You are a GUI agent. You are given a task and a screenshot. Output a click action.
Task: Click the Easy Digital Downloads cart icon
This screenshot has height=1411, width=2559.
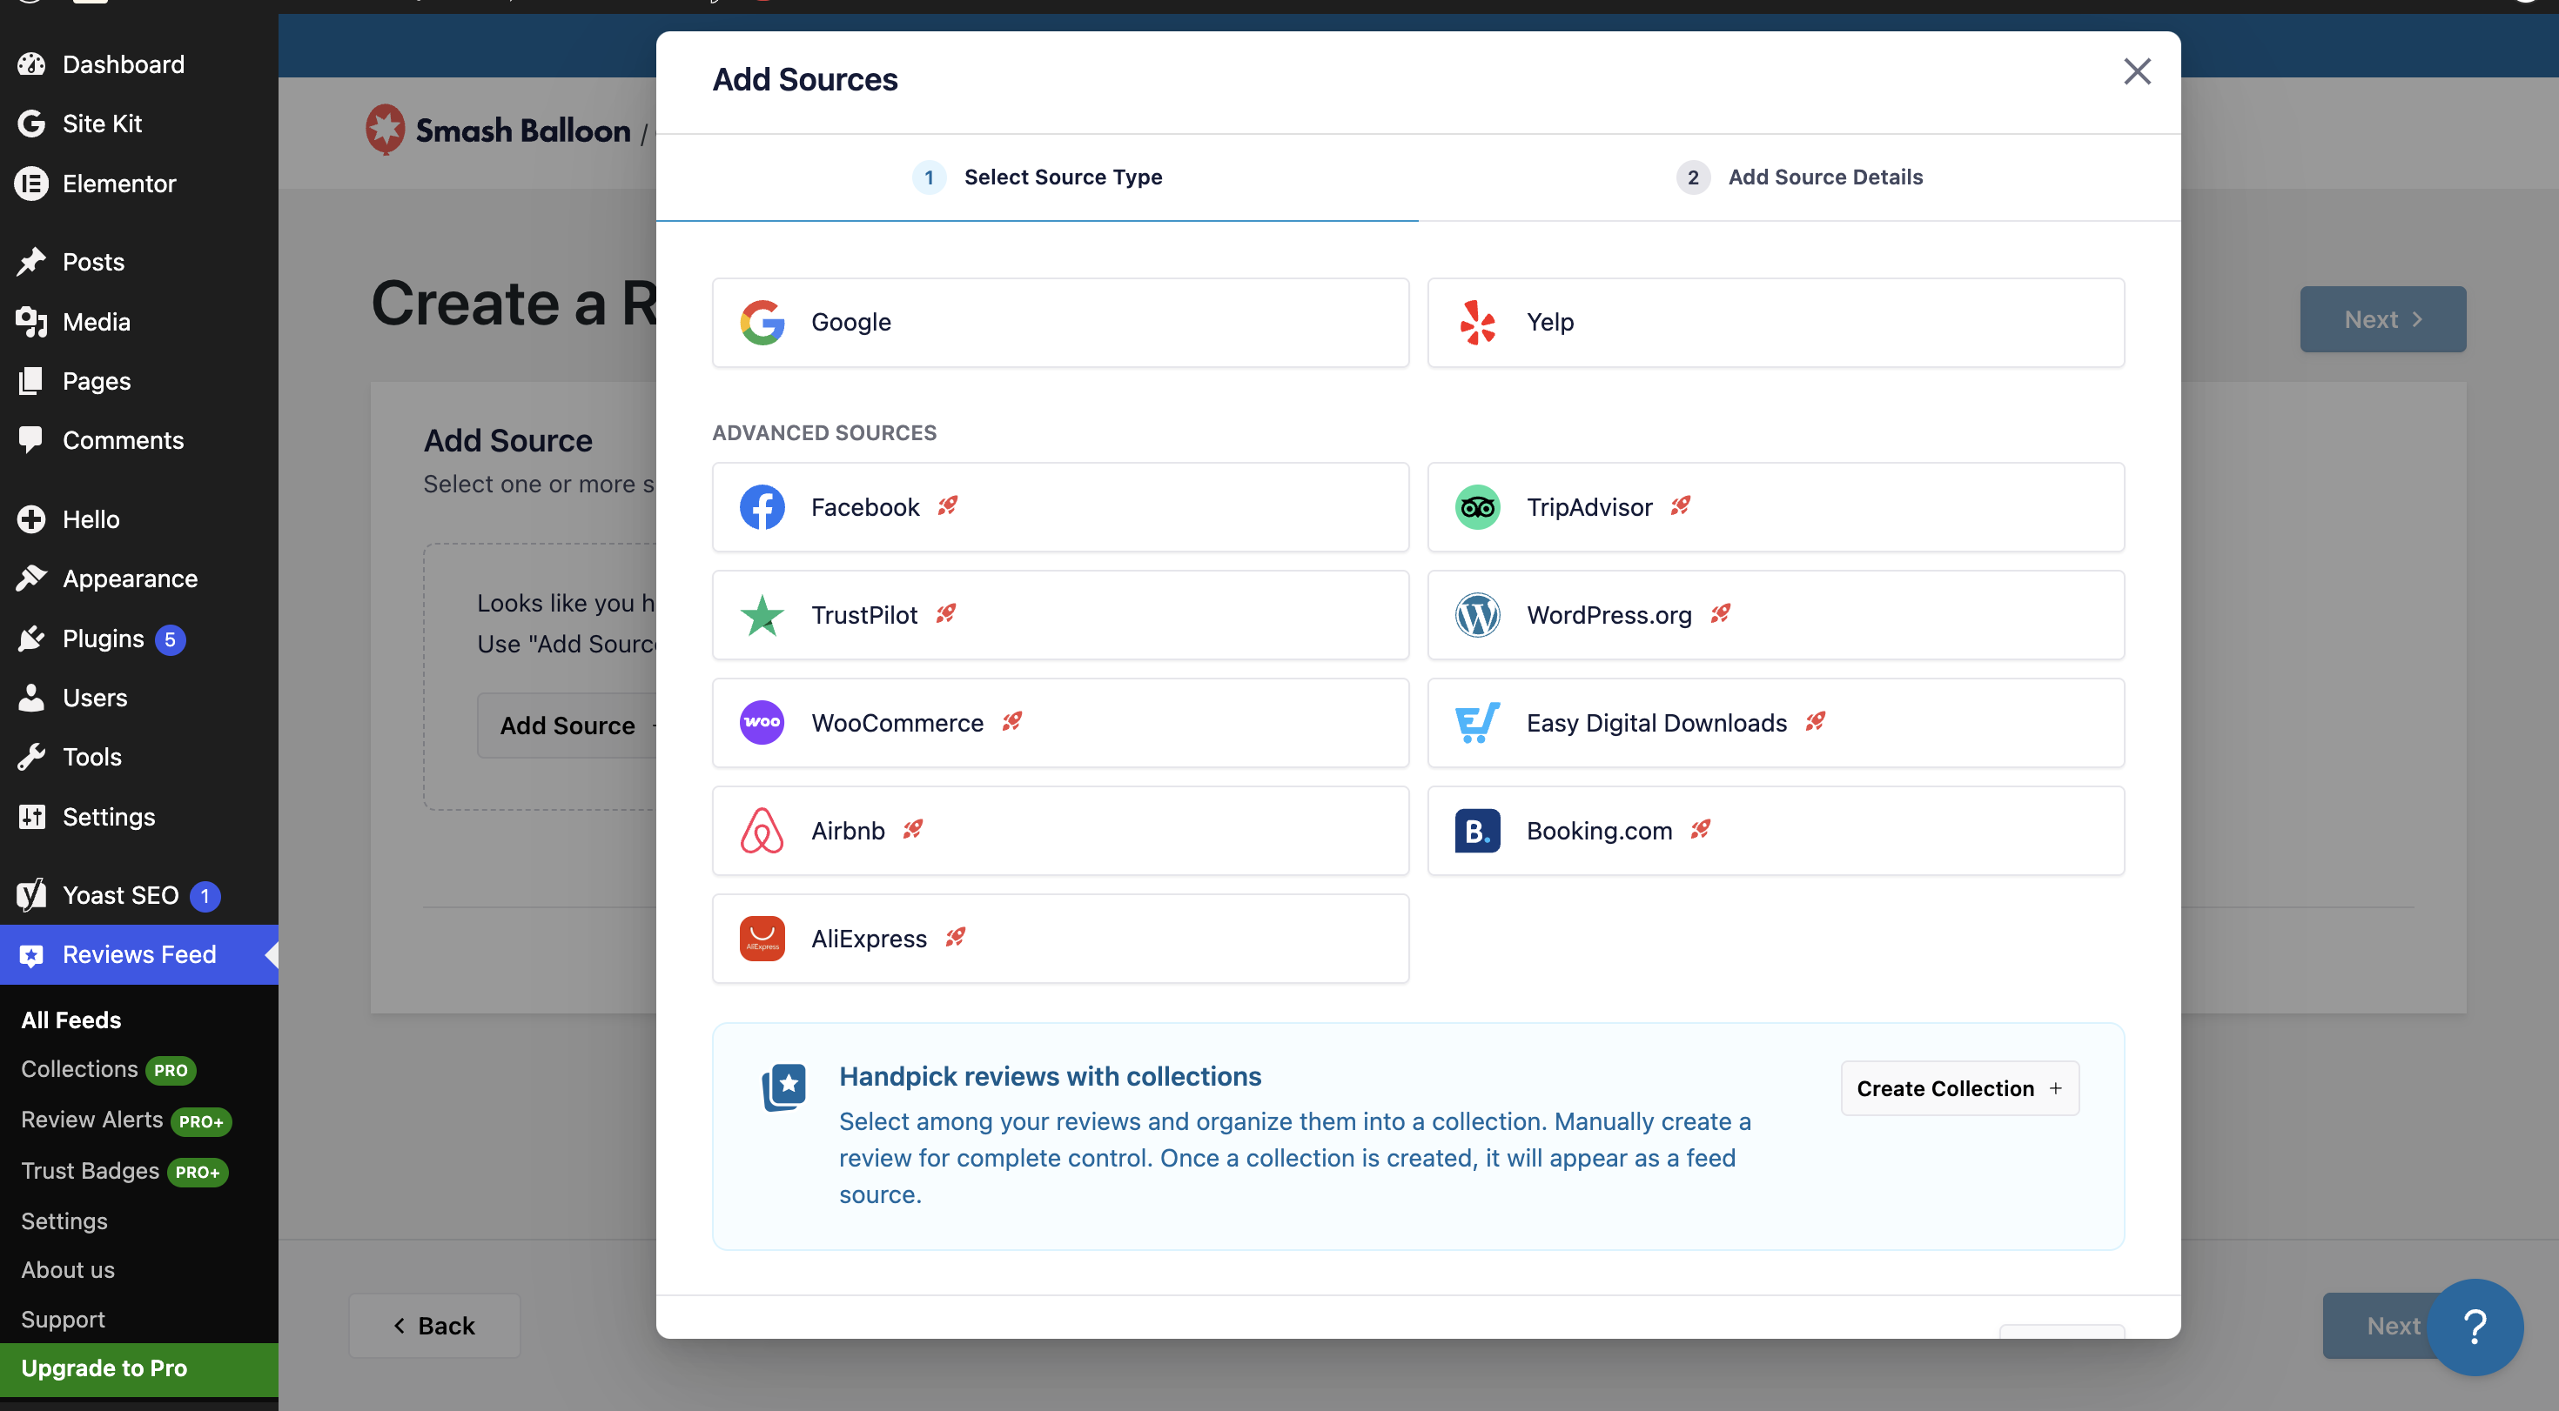click(1477, 723)
